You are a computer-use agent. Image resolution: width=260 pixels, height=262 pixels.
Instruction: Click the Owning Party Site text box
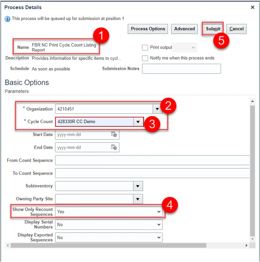pyautogui.click(x=94, y=199)
